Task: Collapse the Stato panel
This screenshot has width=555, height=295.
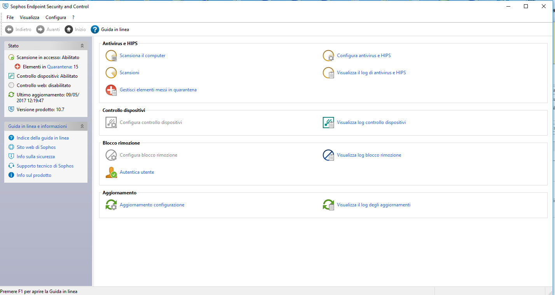Action: point(82,46)
